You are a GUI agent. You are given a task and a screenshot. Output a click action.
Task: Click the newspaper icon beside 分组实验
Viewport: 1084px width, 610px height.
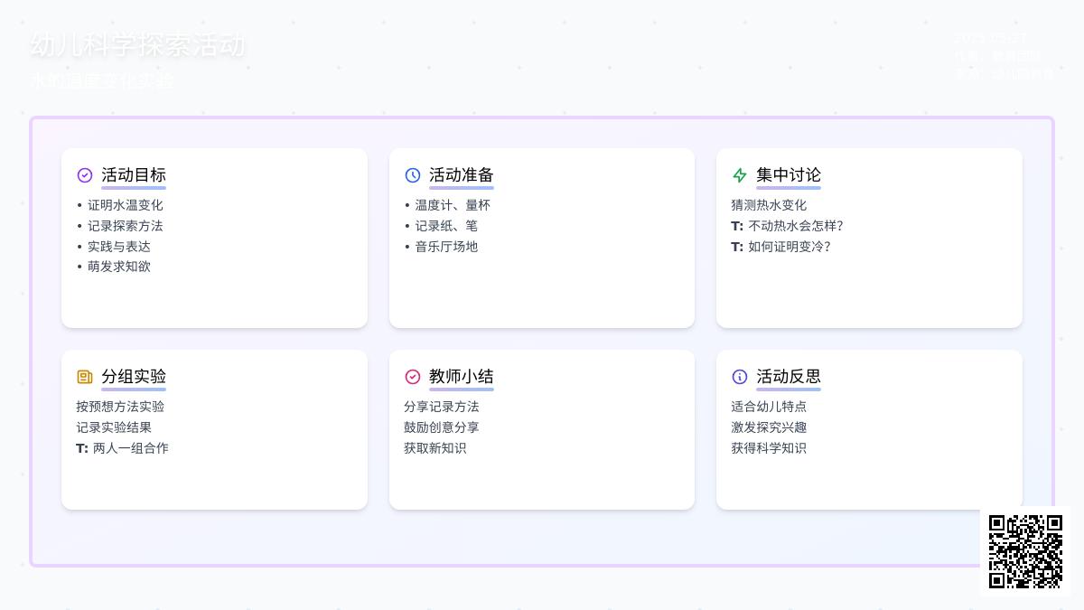pyautogui.click(x=85, y=377)
